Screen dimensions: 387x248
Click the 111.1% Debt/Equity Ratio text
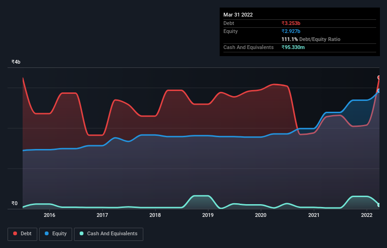pos(311,39)
